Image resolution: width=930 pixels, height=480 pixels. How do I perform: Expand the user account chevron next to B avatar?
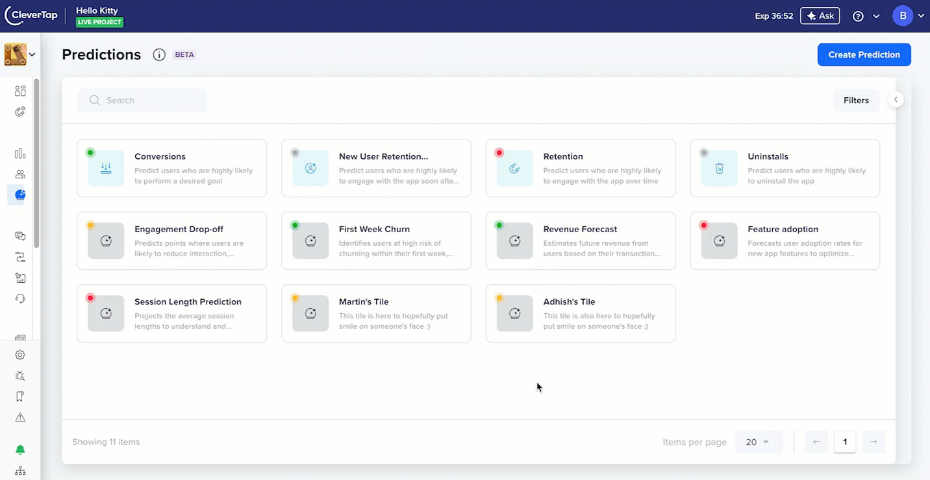coord(921,16)
